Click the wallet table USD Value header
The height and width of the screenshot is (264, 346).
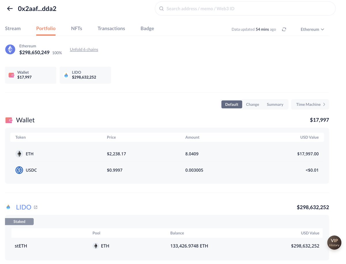pos(309,137)
